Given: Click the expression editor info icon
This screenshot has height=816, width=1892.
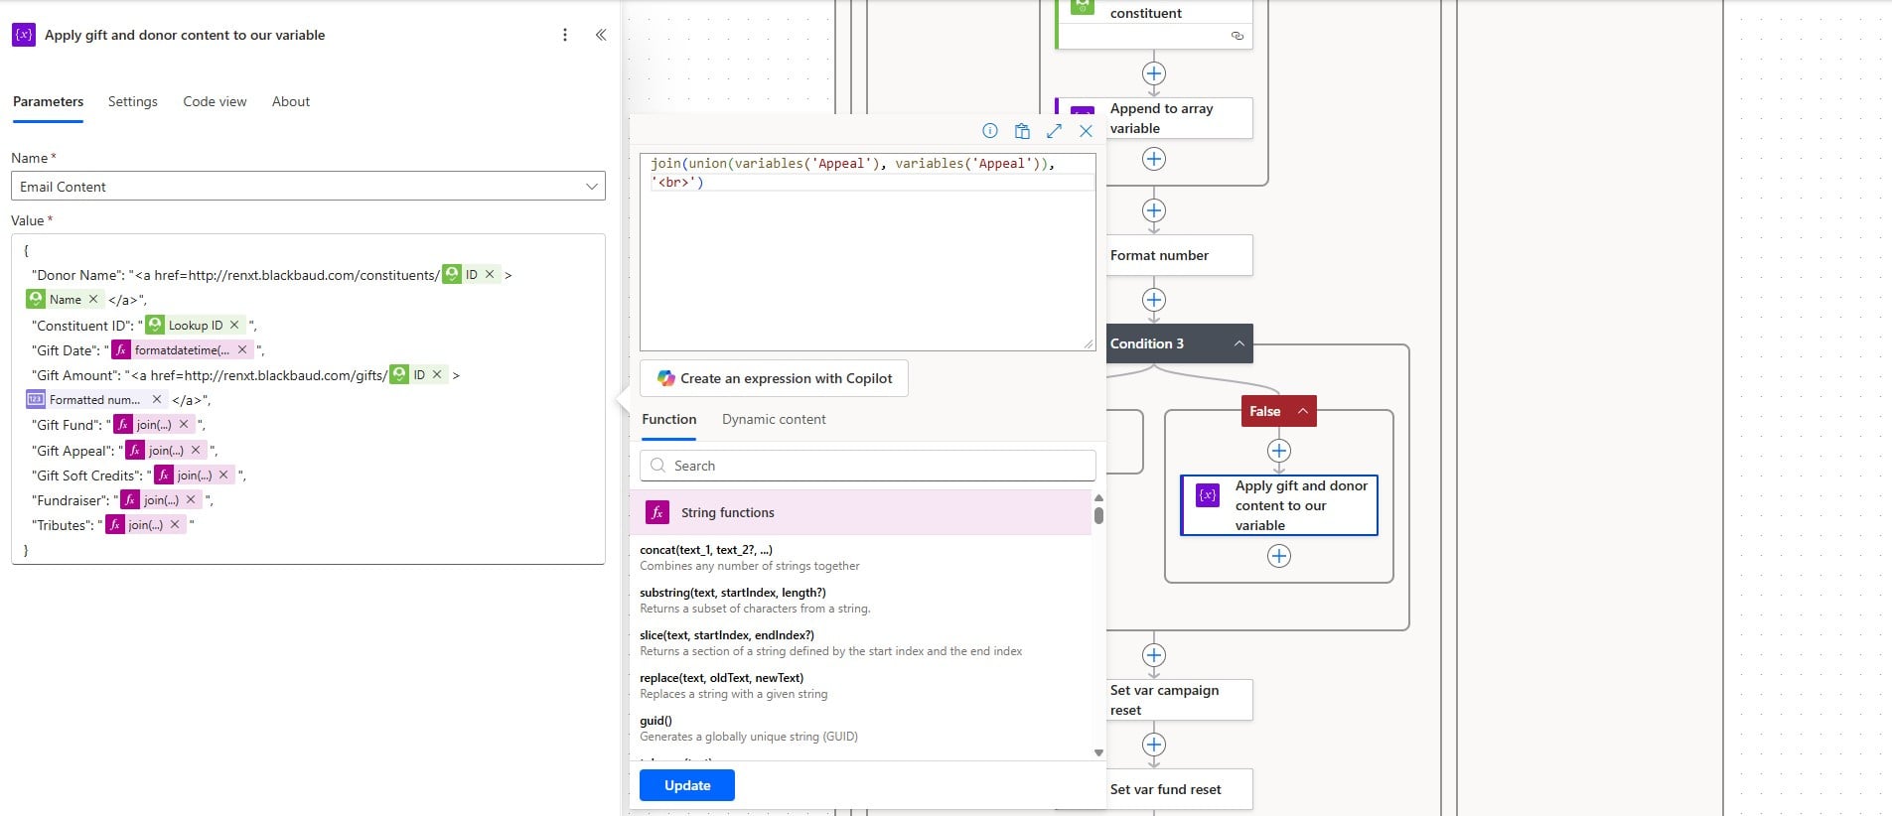Looking at the screenshot, I should [990, 131].
